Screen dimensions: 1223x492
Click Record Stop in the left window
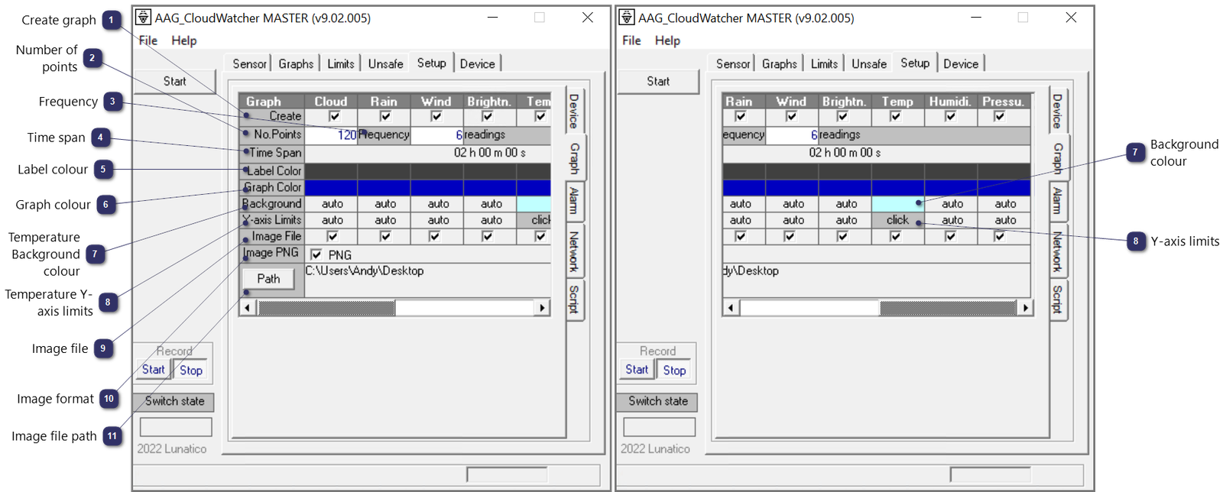click(191, 370)
